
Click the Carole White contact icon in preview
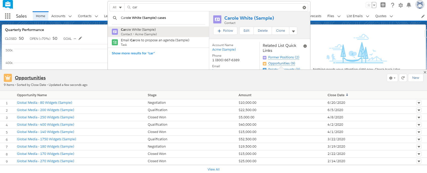tap(217, 19)
